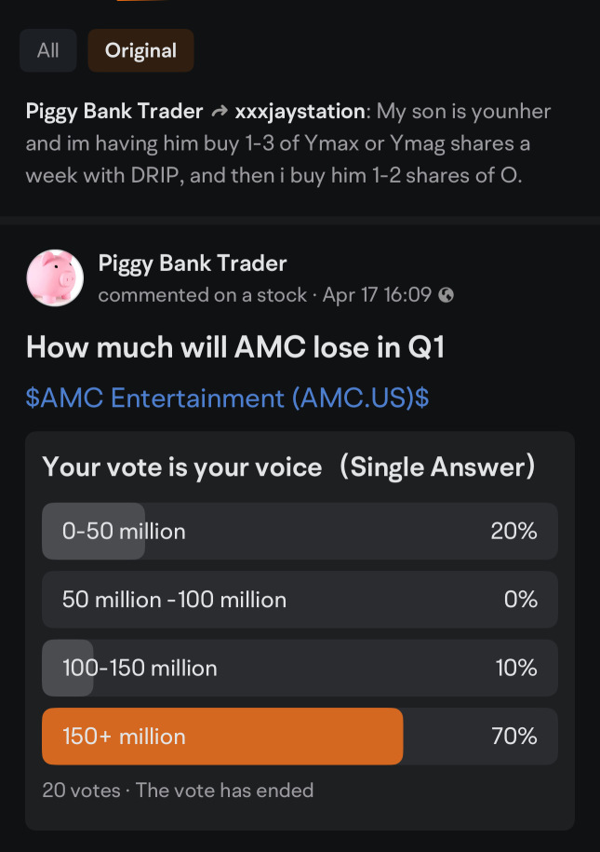Open the $AMC Entertainment (AMC.US)$ stock link
600x852 pixels.
[x=228, y=399]
